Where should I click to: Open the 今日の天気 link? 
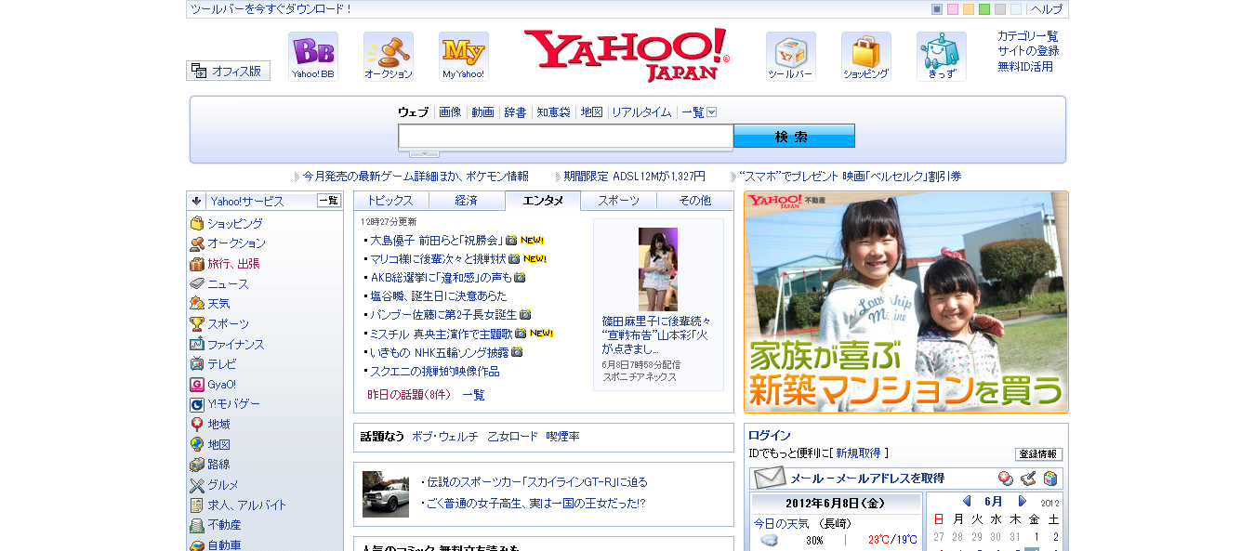coord(782,523)
